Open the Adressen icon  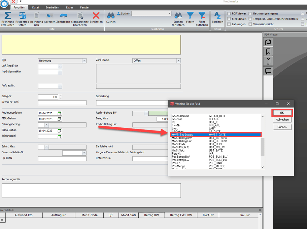[x=50, y=16]
